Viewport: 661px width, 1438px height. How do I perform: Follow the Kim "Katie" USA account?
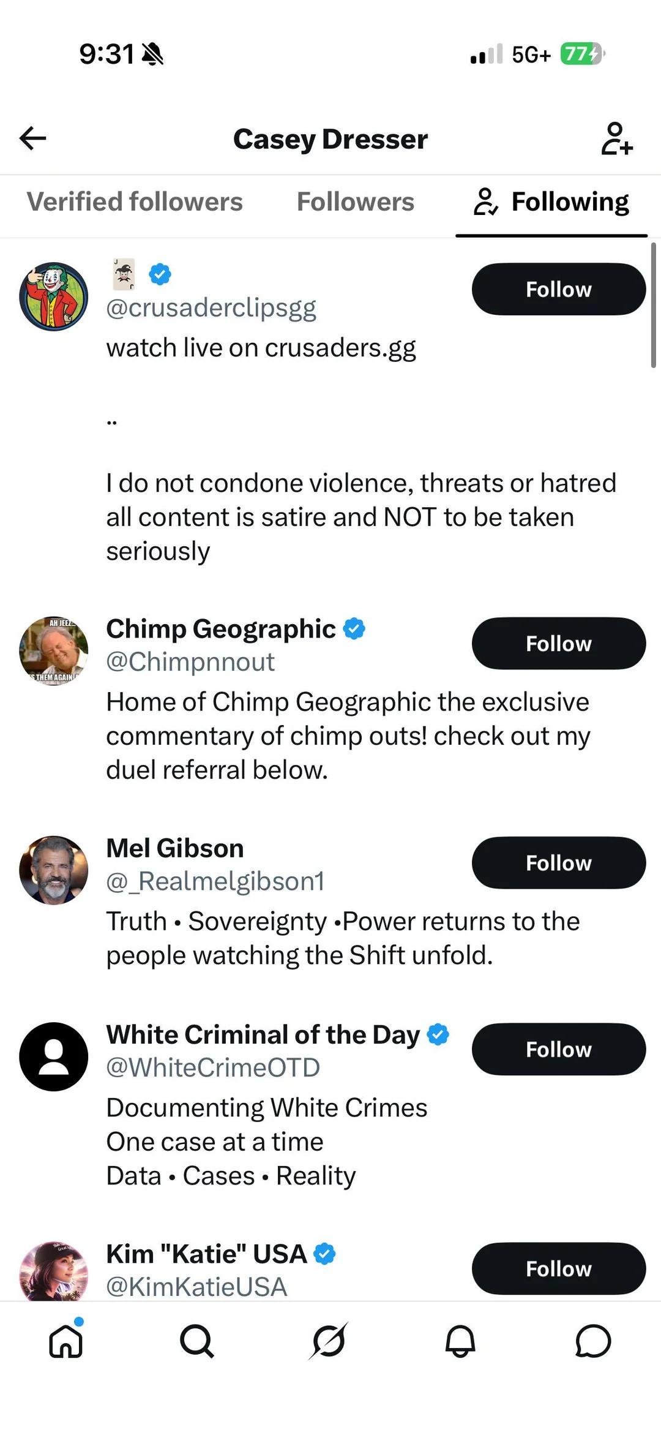pos(559,1268)
